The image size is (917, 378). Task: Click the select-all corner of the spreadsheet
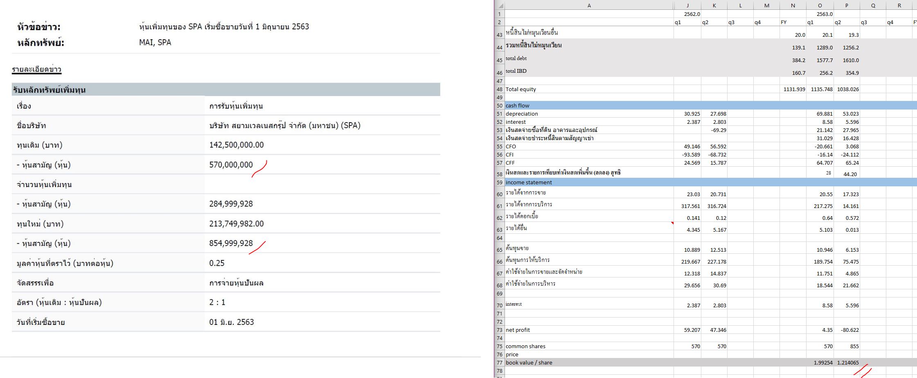(x=499, y=6)
